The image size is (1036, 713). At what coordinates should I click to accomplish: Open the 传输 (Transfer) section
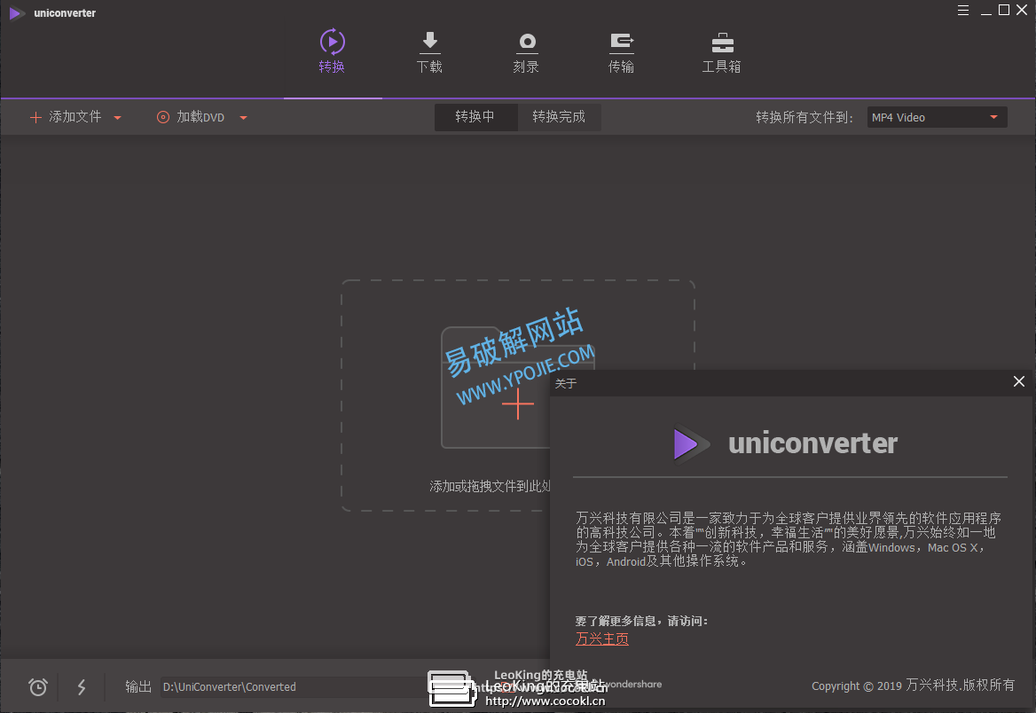621,51
